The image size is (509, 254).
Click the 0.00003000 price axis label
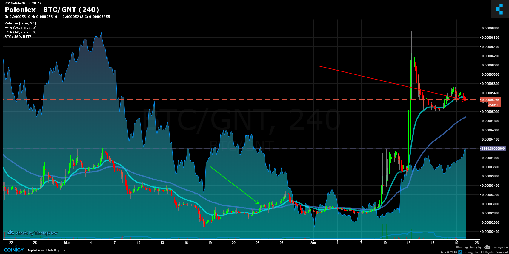pyautogui.click(x=490, y=204)
